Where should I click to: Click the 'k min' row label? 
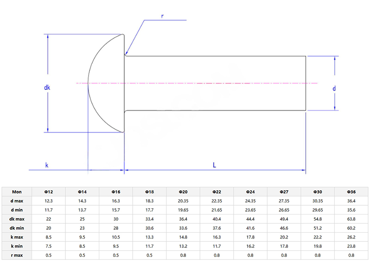coord(17,246)
